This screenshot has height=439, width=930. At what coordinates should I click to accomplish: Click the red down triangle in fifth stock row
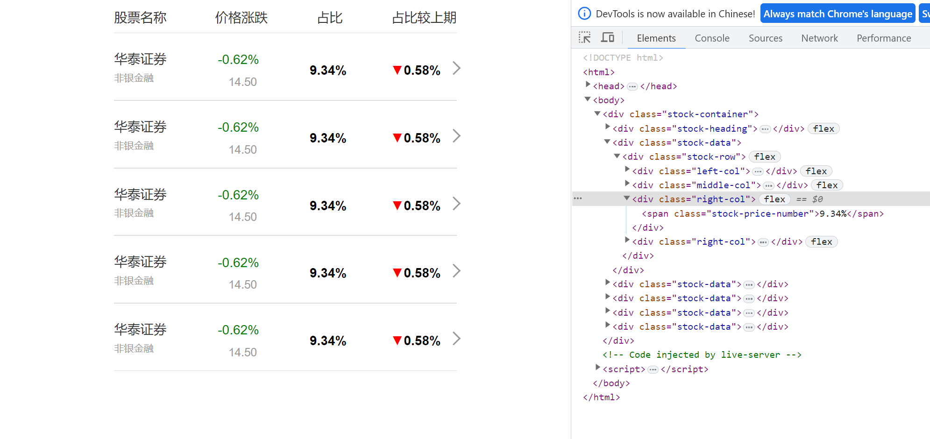pyautogui.click(x=398, y=341)
